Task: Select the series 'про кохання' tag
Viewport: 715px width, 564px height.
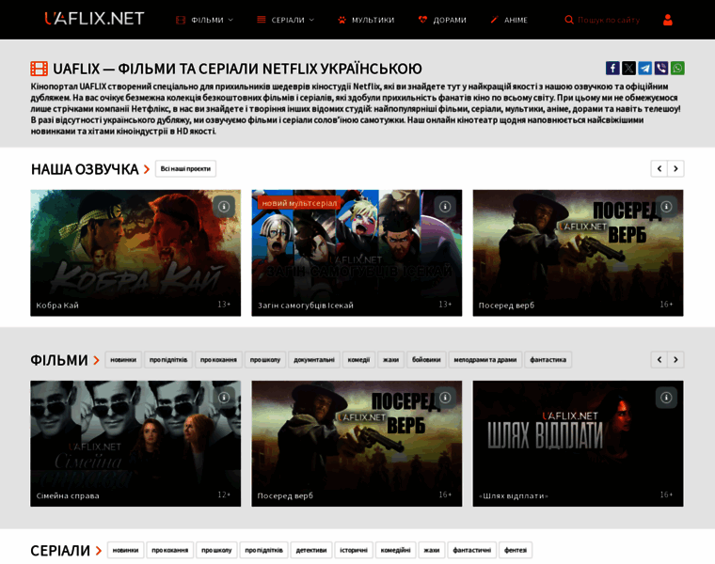Action: click(x=170, y=550)
